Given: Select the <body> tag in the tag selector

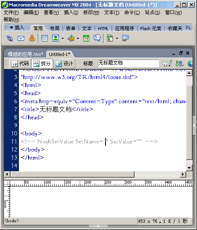Looking at the screenshot, I should (12, 221).
